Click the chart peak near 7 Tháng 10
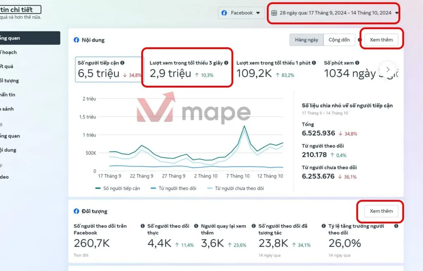 coord(244,126)
